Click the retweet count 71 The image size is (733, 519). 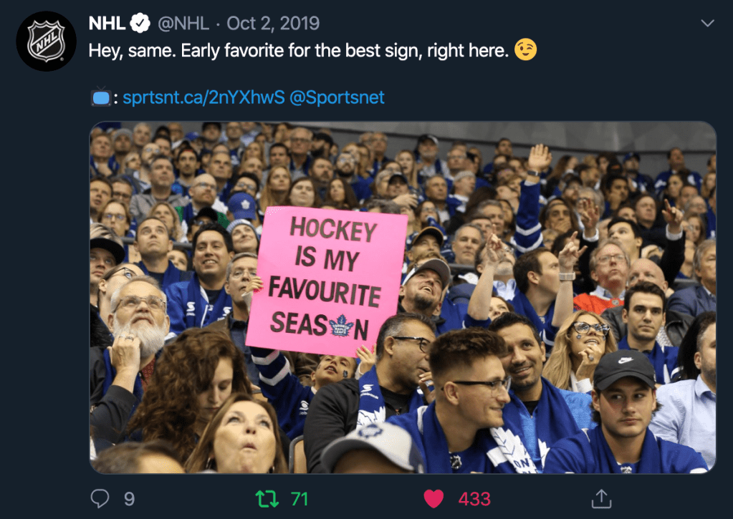coord(299,498)
